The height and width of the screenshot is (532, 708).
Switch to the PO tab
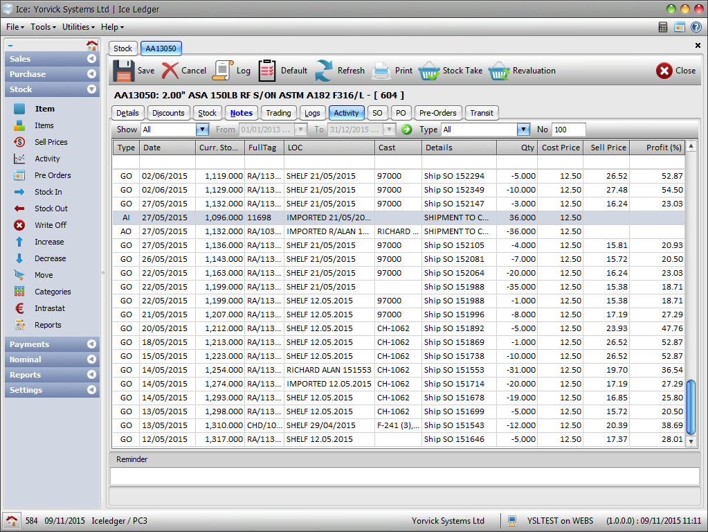click(x=401, y=113)
